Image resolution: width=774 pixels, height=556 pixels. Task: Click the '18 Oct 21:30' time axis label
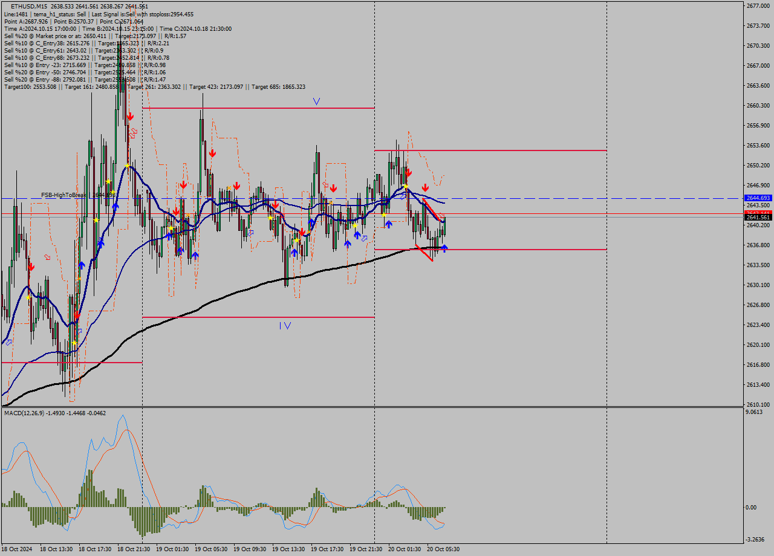click(x=132, y=549)
